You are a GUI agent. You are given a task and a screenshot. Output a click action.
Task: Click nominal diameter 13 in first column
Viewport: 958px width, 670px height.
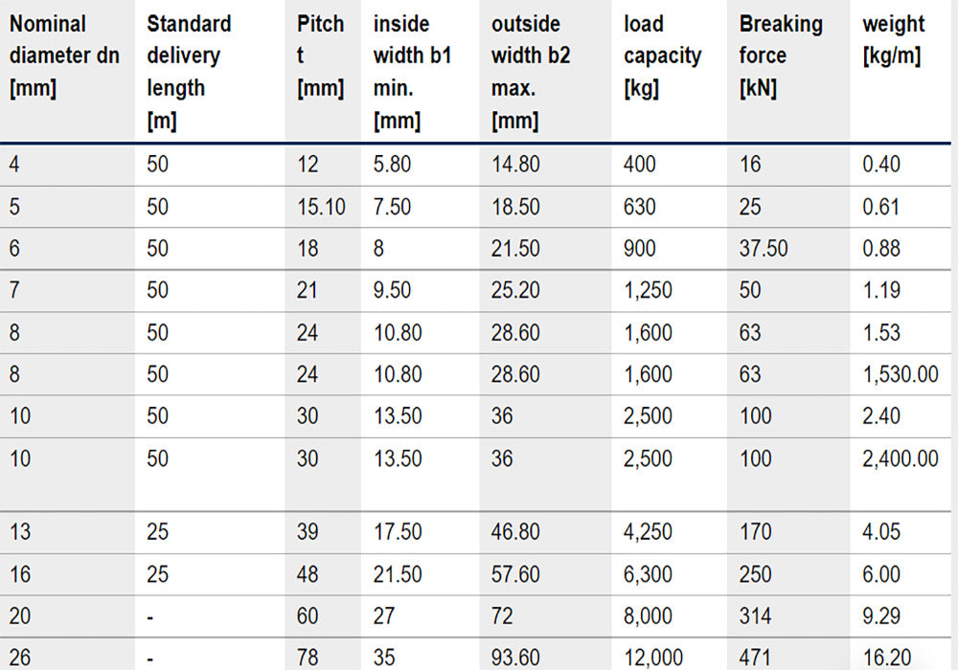pyautogui.click(x=20, y=531)
